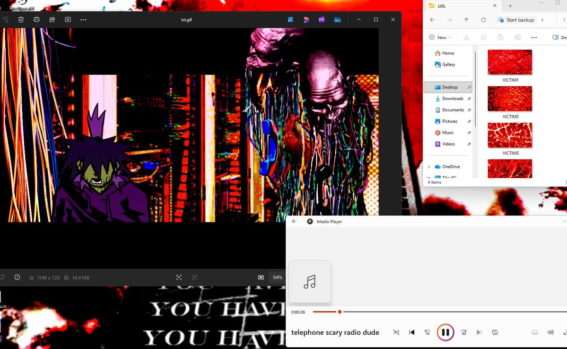Toggle repeat in Media Player
Image resolution: width=567 pixels, height=349 pixels.
click(495, 332)
